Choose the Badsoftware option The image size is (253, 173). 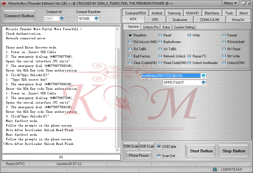(160, 42)
